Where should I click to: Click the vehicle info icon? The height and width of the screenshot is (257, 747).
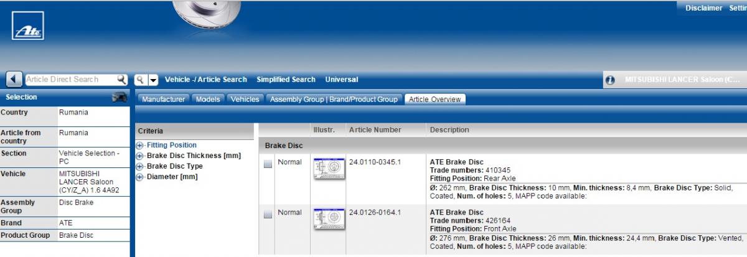610,80
